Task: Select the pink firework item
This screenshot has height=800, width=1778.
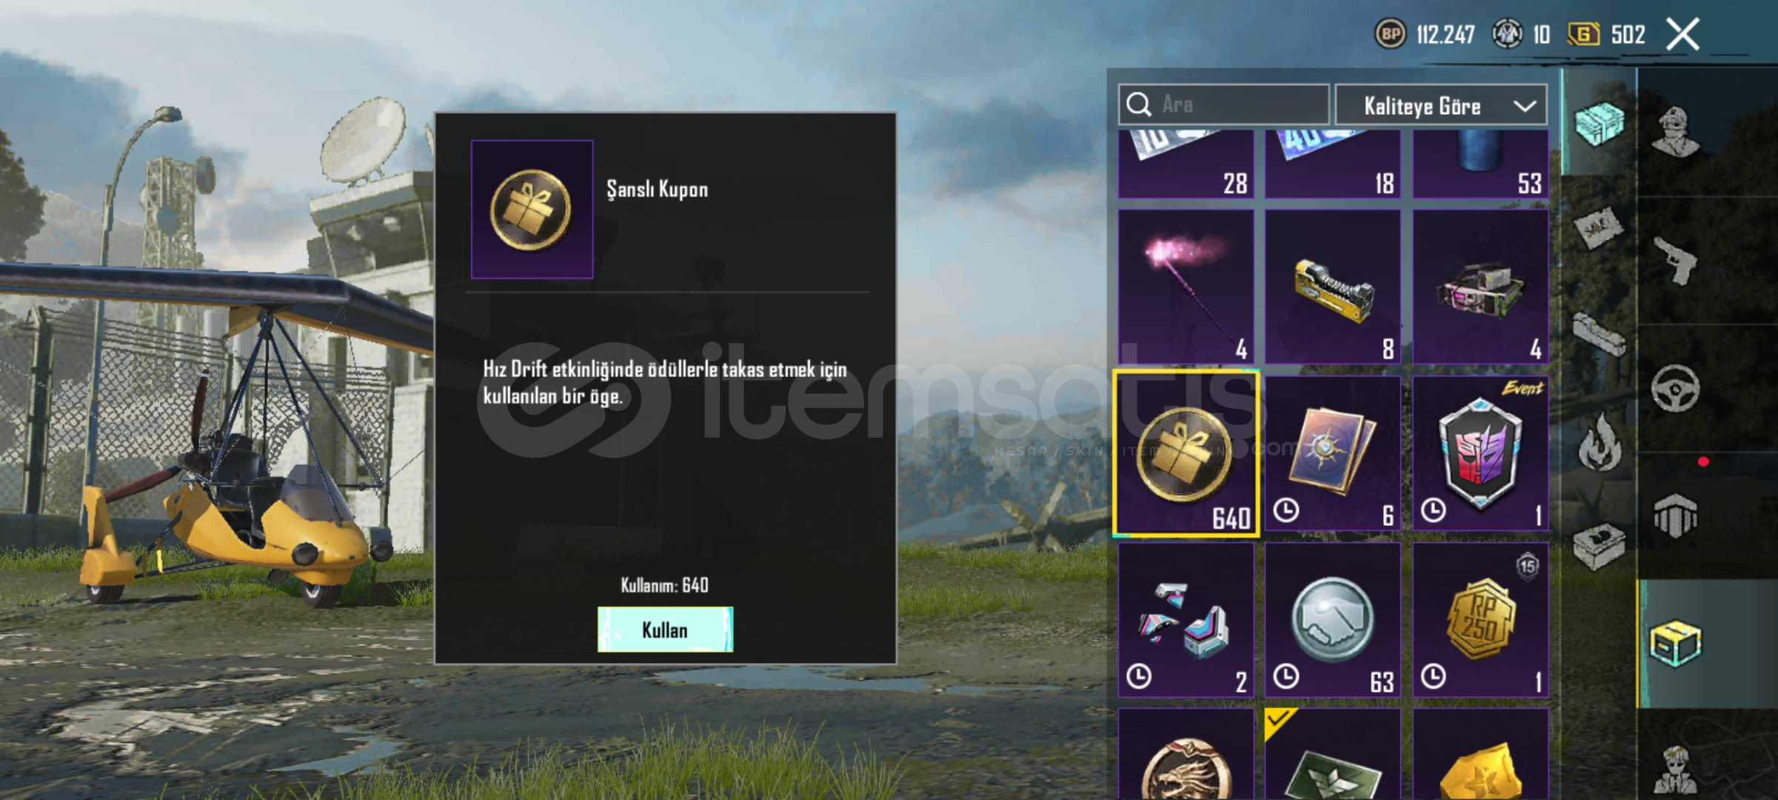Action: (1186, 287)
